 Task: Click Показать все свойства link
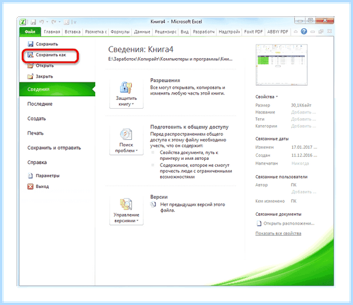(x=278, y=233)
